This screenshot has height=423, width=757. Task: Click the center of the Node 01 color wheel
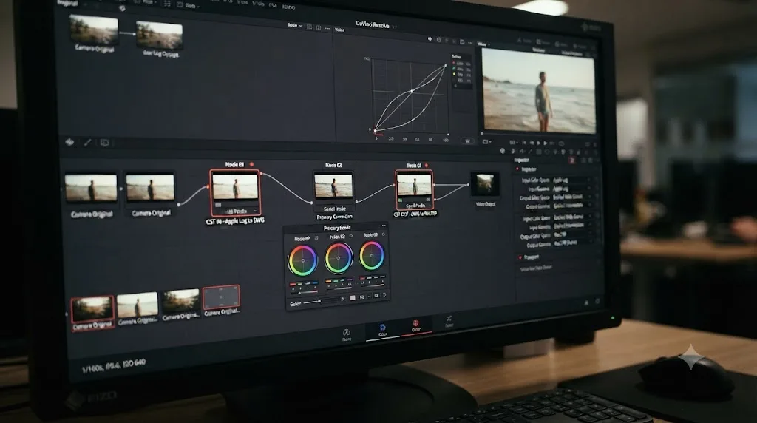302,260
